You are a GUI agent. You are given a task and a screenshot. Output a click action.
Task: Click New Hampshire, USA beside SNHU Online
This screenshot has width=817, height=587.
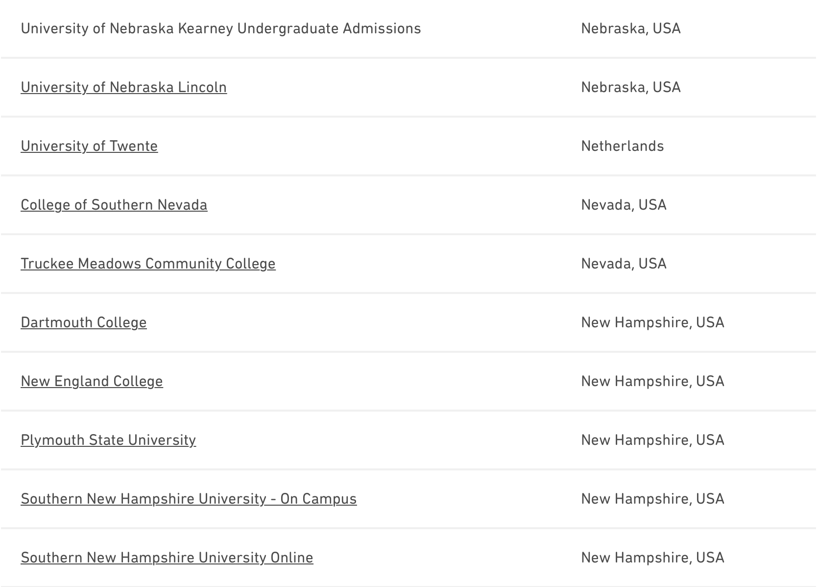pos(652,558)
